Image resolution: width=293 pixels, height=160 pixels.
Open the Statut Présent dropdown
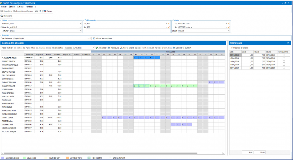pos(229,31)
